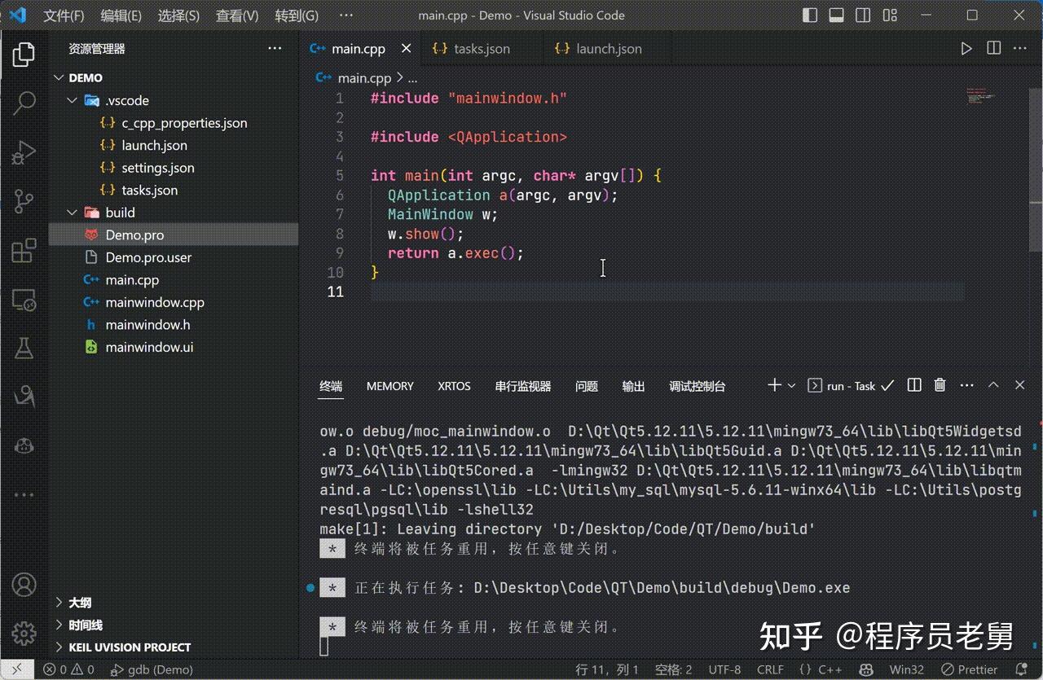1043x680 pixels.
Task: Open launch profile dropdown next to plus
Action: (x=791, y=386)
